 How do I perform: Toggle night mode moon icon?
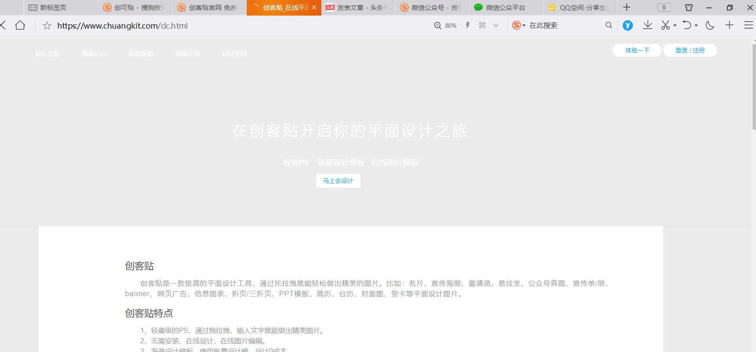[710, 25]
